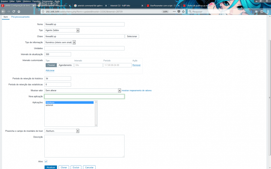
Task: Click the Adicionar link
Action: click(x=50, y=70)
